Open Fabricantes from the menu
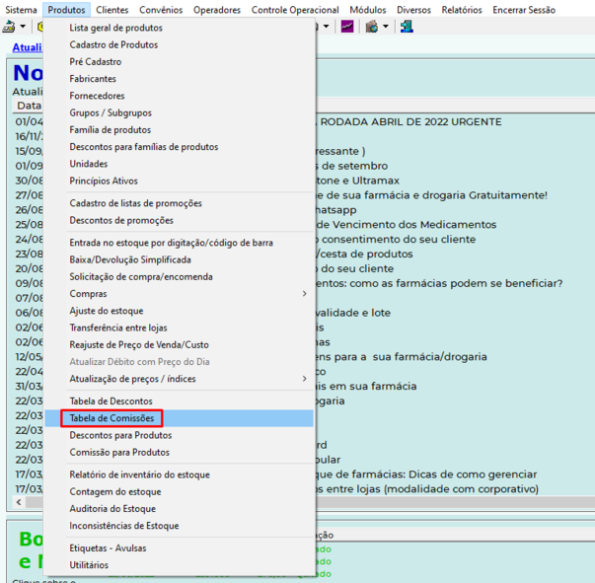 (180, 79)
